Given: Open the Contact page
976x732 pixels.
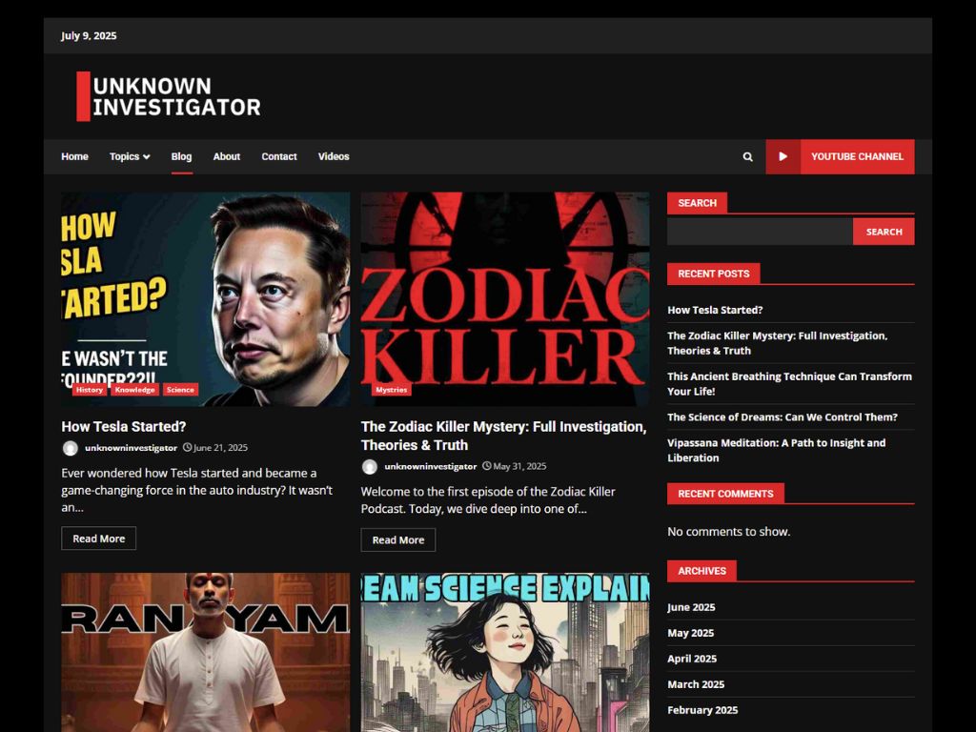Looking at the screenshot, I should tap(279, 157).
